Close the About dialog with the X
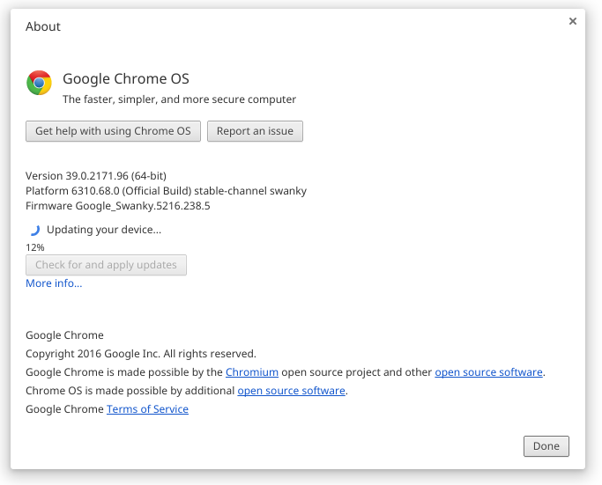602x485 pixels. (x=572, y=21)
